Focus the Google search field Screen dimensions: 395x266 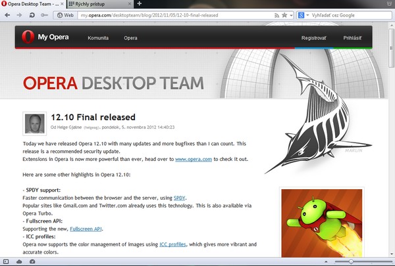[x=351, y=15]
